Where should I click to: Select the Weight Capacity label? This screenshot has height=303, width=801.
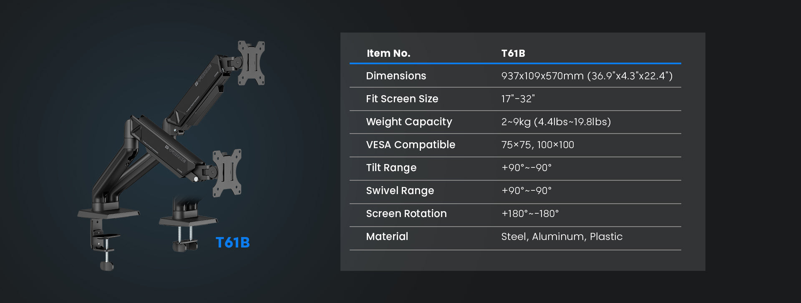click(x=409, y=122)
